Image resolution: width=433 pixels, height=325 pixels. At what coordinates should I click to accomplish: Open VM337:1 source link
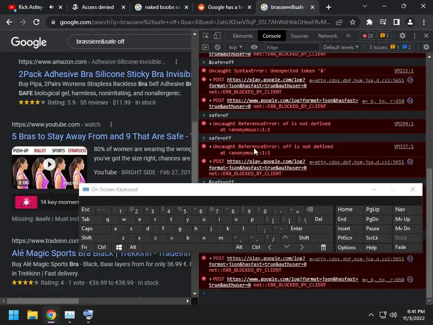404,146
